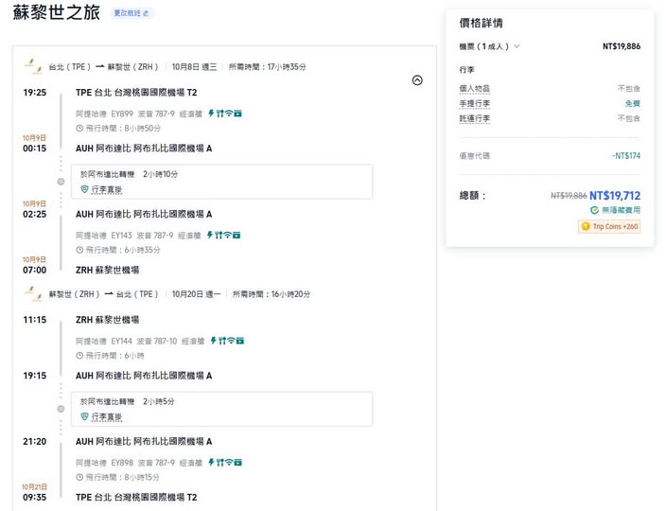The width and height of the screenshot is (666, 511).
Task: Click the shield icon beside 2小時10分 layover 行李直掛
Action: [x=84, y=189]
